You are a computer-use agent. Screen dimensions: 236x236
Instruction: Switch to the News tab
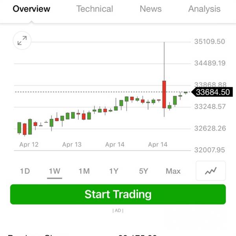151,9
